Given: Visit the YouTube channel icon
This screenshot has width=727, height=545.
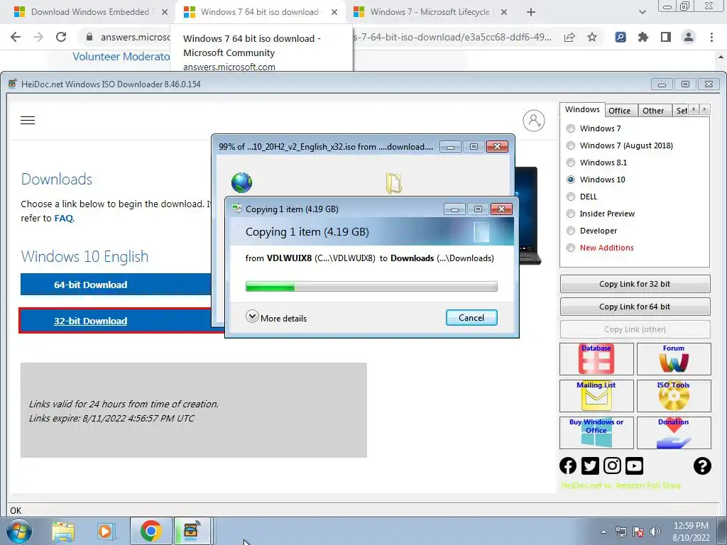Looking at the screenshot, I should pyautogui.click(x=634, y=466).
